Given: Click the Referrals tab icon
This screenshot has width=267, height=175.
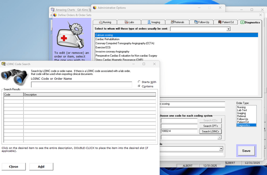Looking at the screenshot, I should point(172,22).
